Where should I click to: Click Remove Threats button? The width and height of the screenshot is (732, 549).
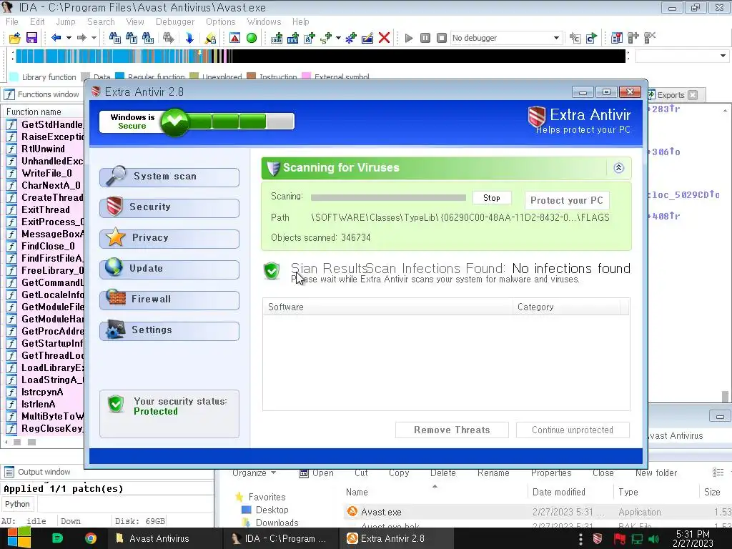tap(452, 430)
